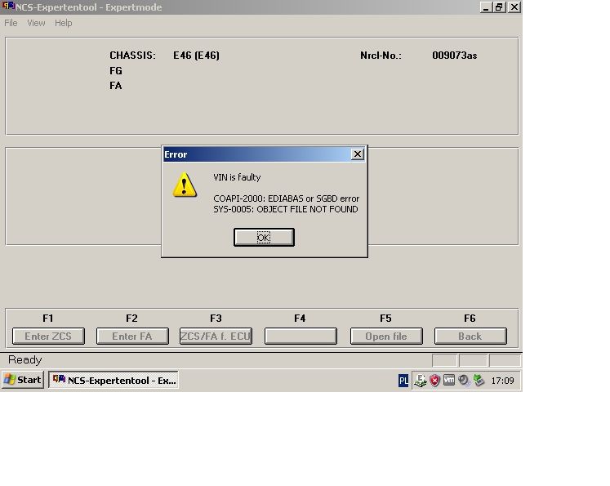
Task: Click the F1 key label
Action: coord(48,319)
